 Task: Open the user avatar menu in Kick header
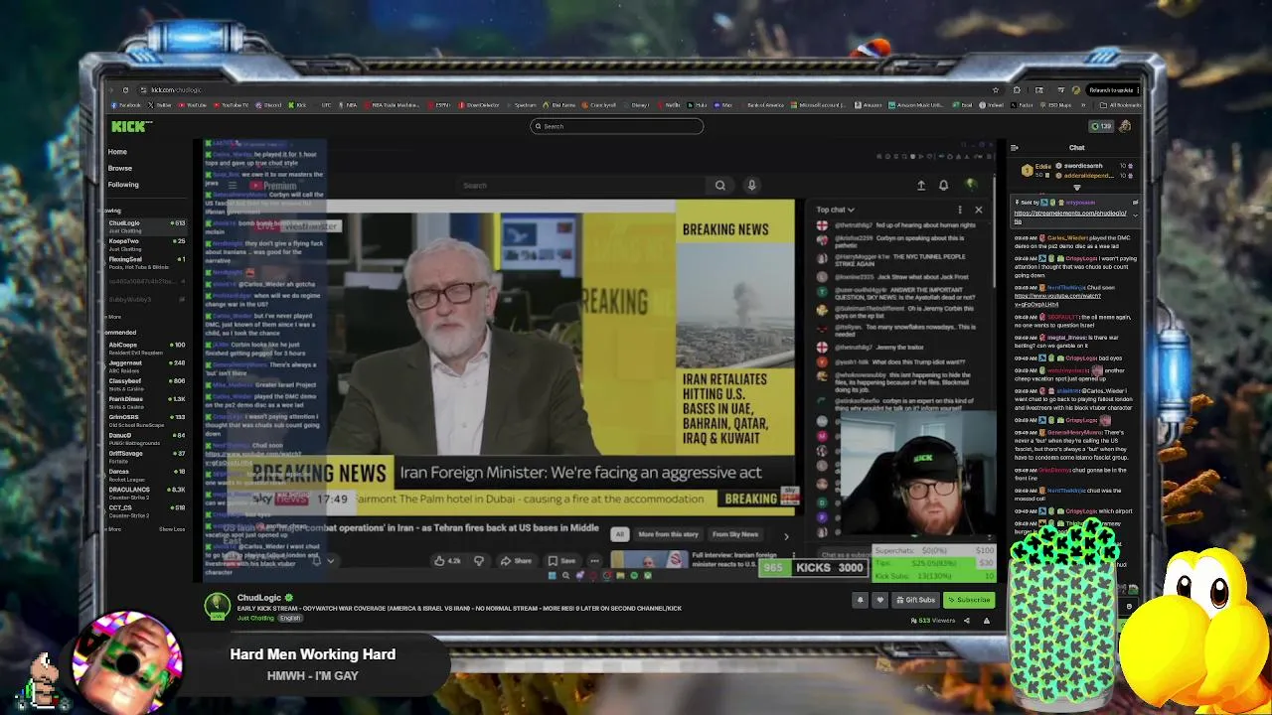pos(1125,126)
